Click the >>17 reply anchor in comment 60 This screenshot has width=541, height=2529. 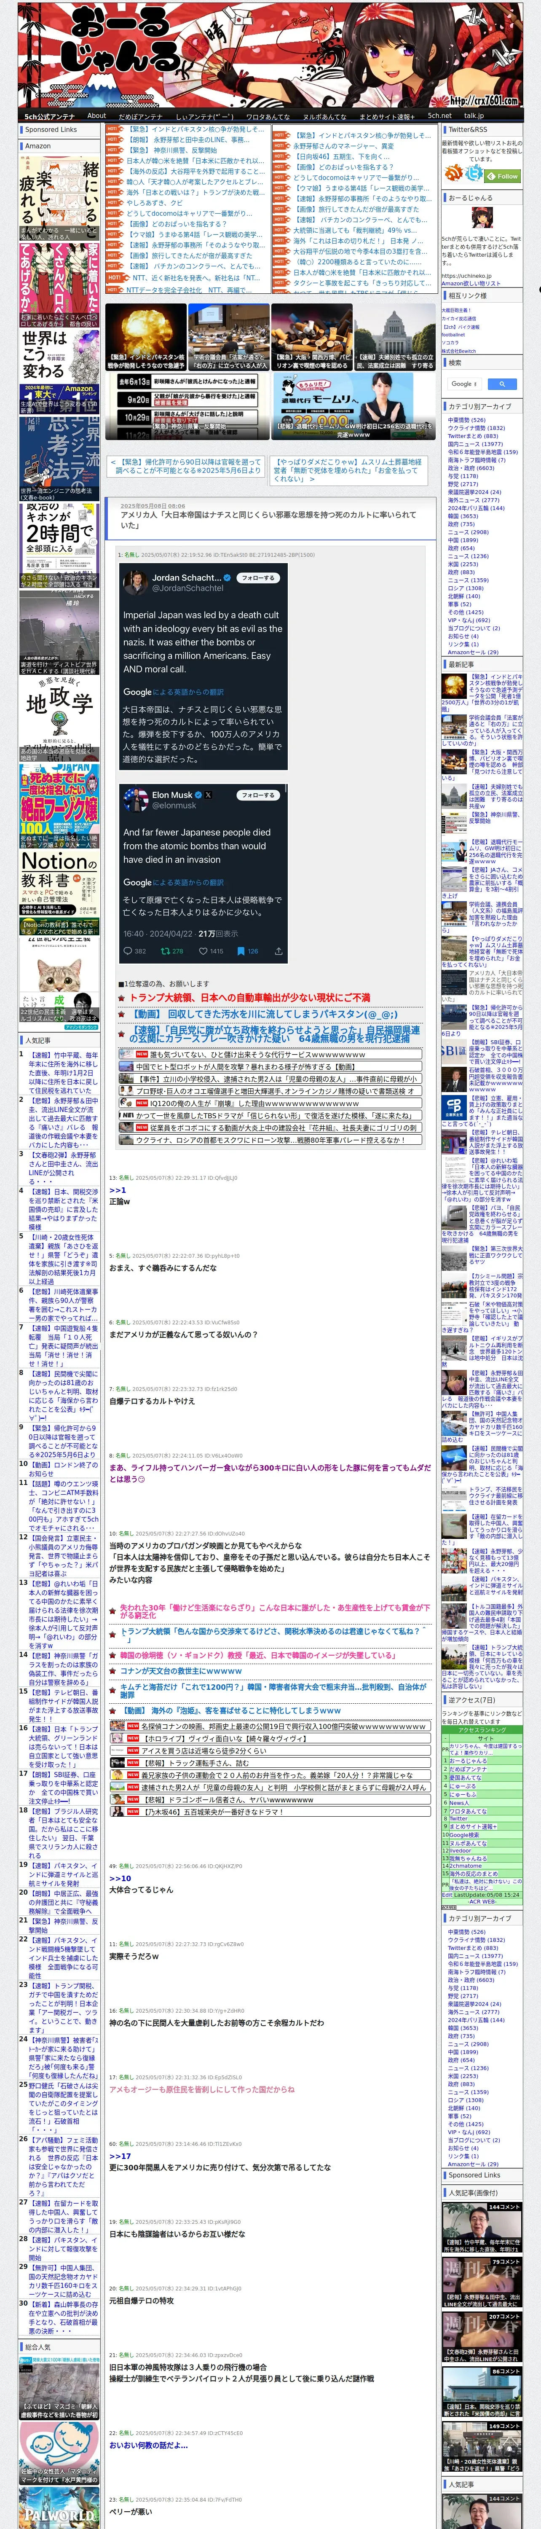coord(120,2157)
